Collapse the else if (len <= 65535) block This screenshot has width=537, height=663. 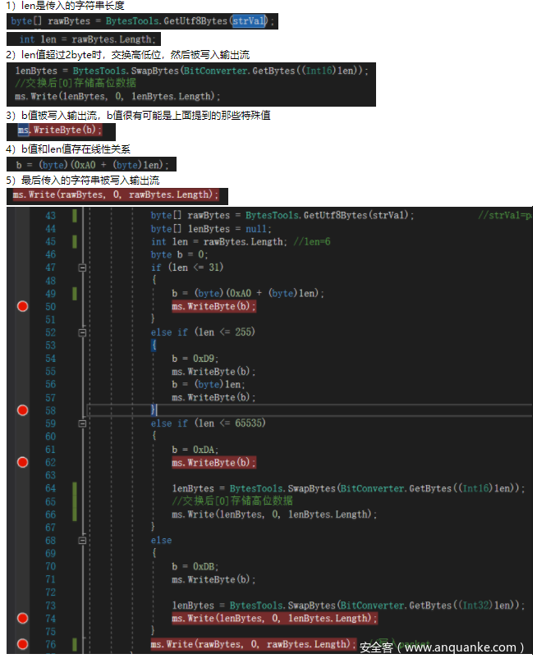[82, 423]
